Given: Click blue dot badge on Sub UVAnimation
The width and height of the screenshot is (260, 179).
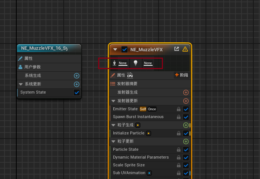Looking at the screenshot, I should [x=149, y=173].
